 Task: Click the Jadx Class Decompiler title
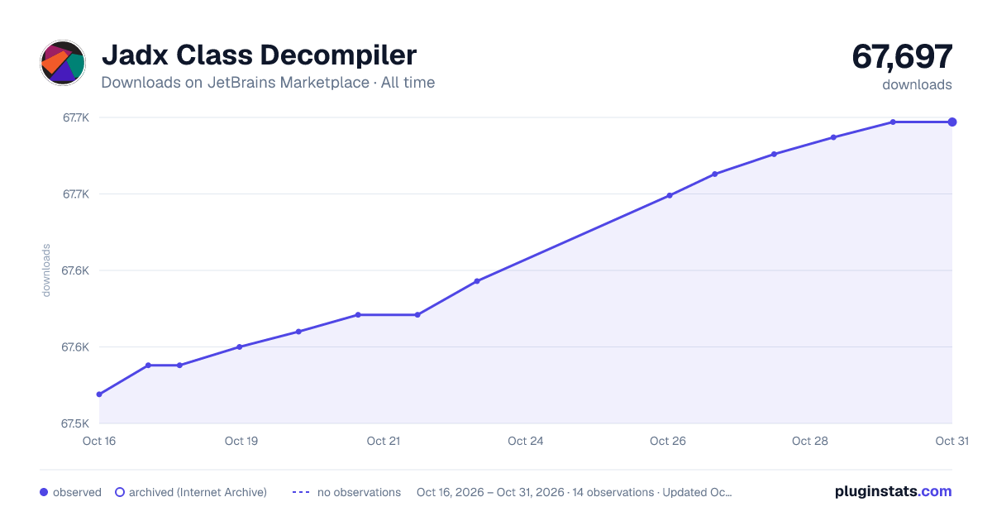point(259,55)
